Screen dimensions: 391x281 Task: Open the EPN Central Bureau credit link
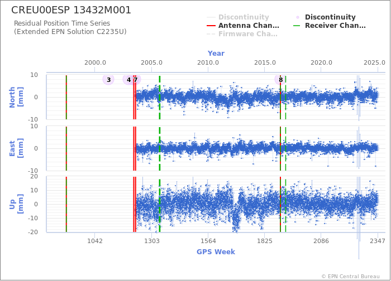click(x=351, y=277)
